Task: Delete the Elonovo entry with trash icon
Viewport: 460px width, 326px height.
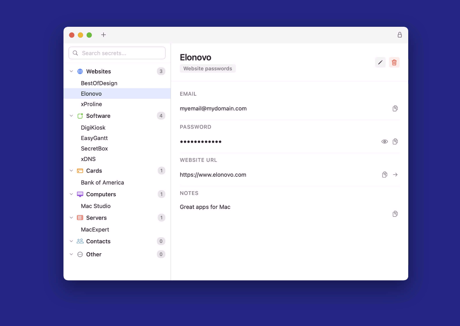Action: tap(394, 62)
